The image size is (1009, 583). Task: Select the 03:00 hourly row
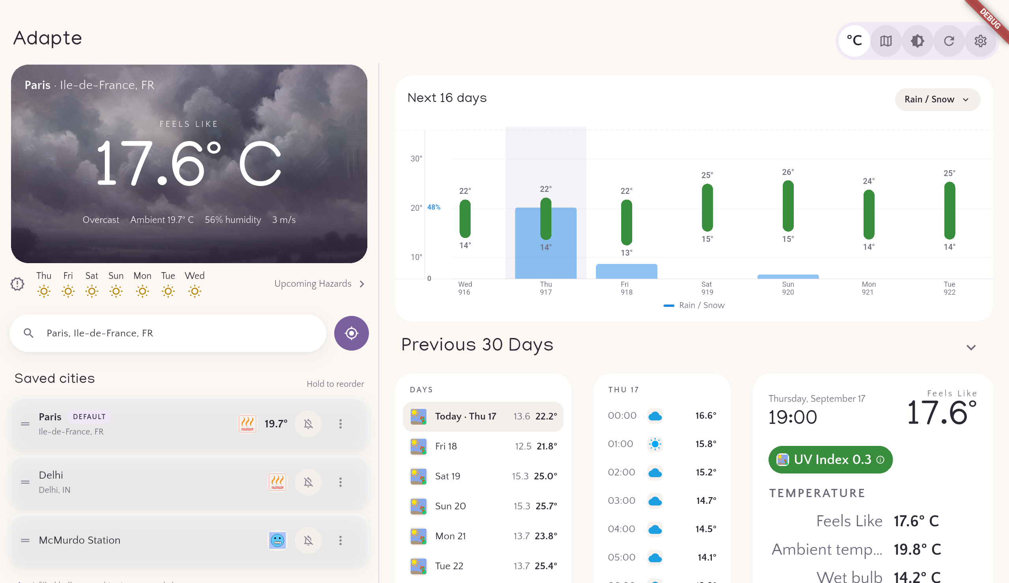662,501
